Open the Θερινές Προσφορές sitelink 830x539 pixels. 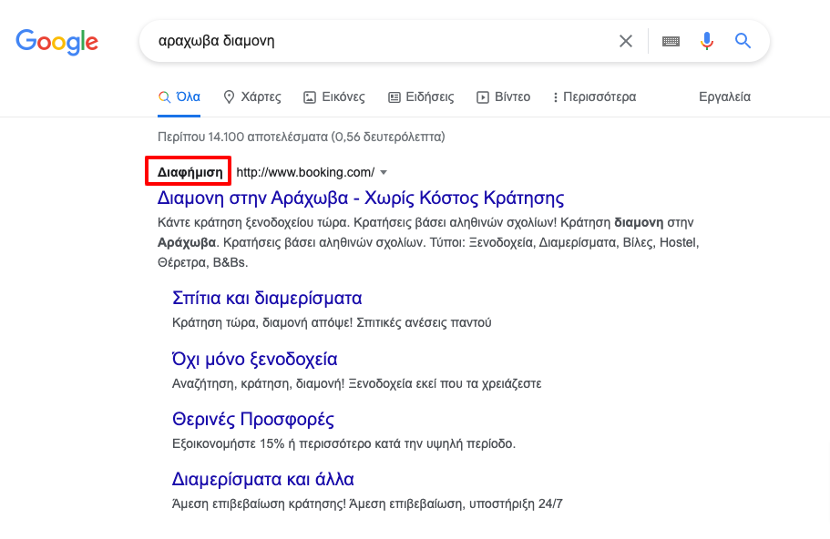253,419
